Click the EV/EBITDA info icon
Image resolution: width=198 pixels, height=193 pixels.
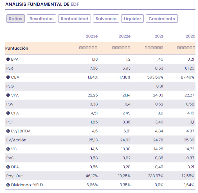(8, 131)
